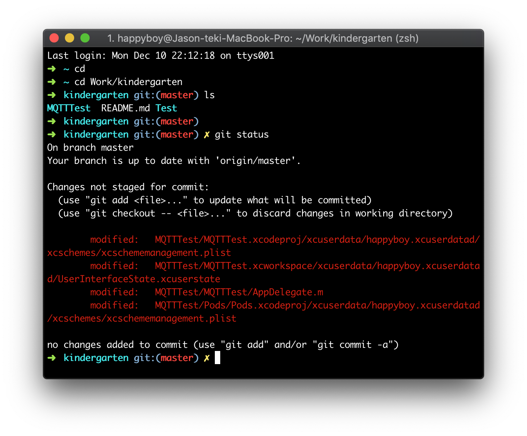Click the block cursor at the final prompt

218,358
